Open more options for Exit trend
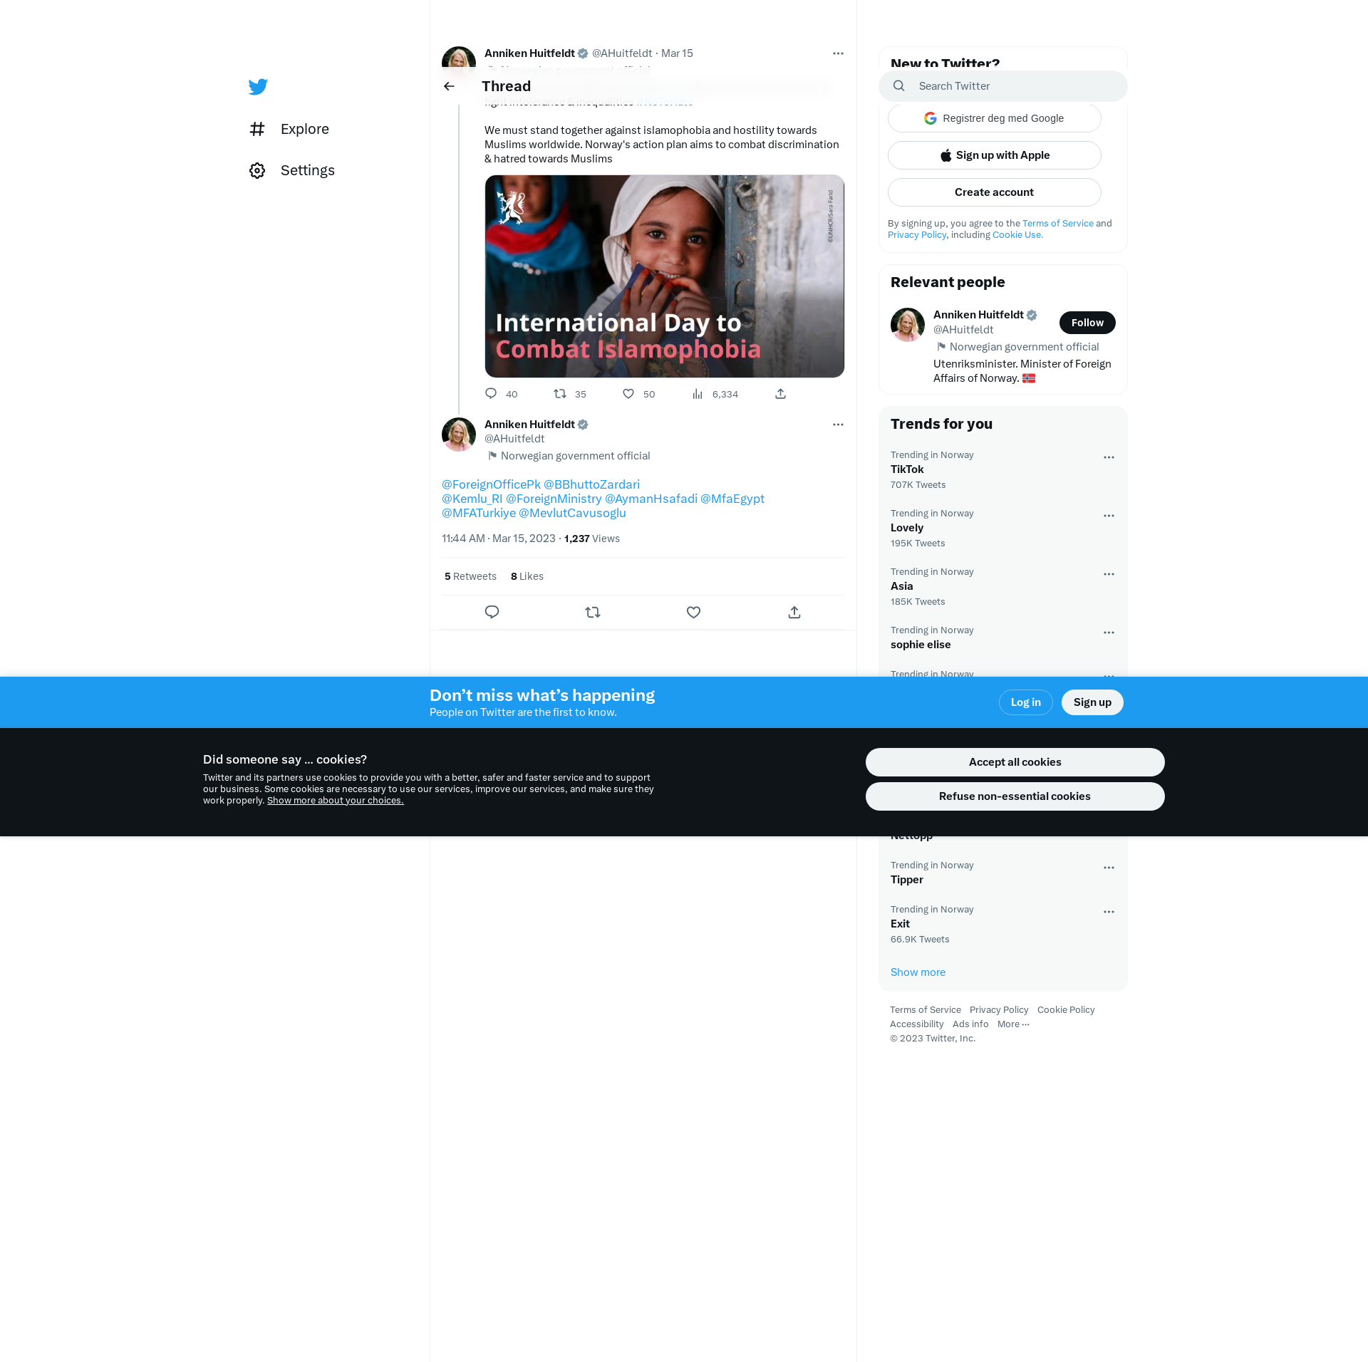The height and width of the screenshot is (1362, 1368). pos(1109,912)
